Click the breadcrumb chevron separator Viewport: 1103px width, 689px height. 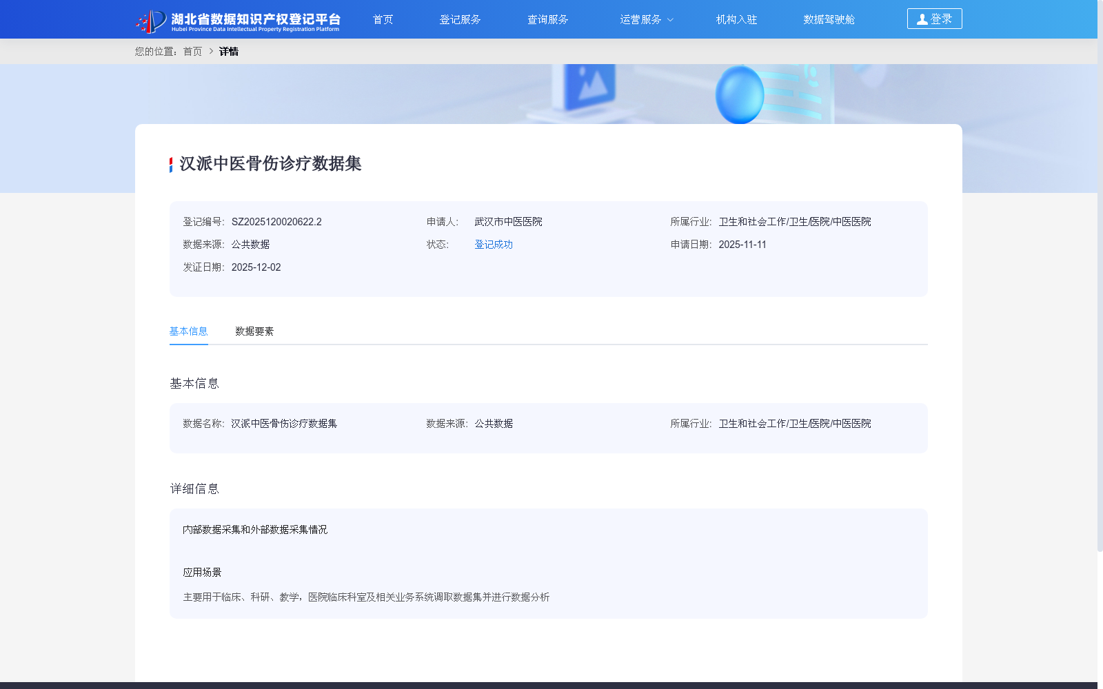(x=211, y=52)
